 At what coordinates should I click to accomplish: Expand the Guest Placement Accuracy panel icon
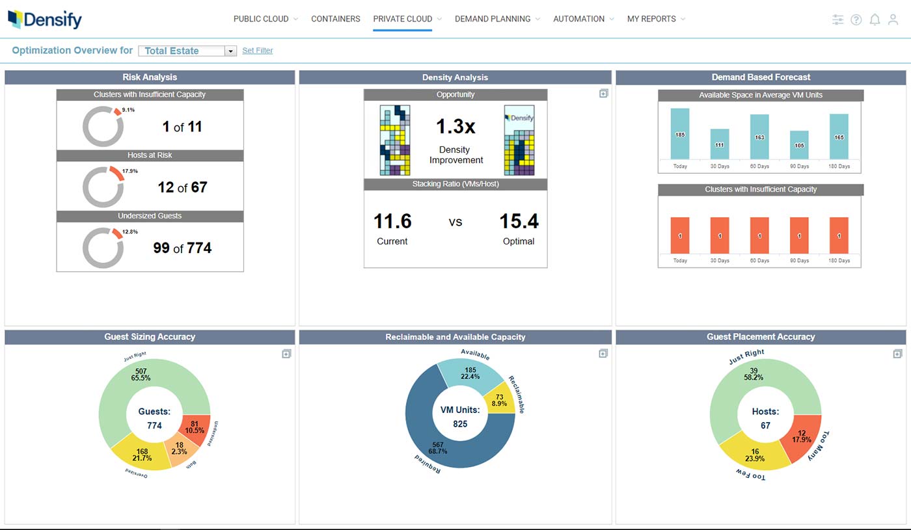pos(897,354)
